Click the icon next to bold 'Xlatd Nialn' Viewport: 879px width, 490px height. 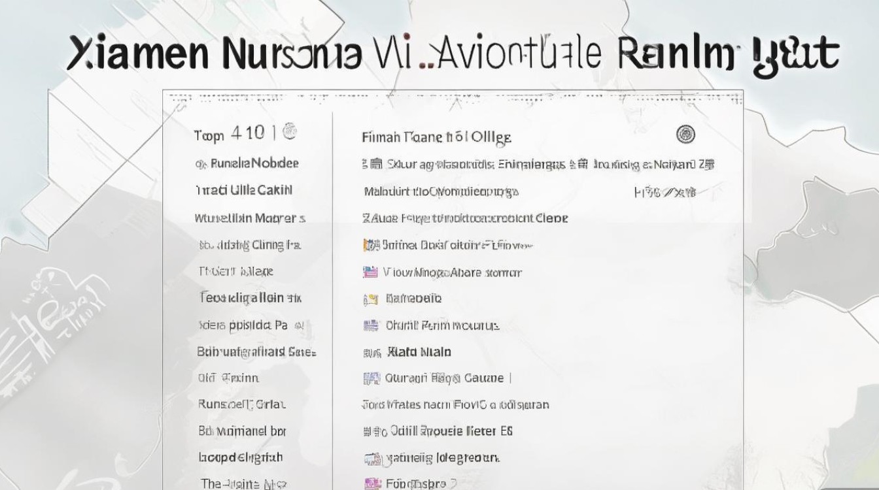point(371,353)
